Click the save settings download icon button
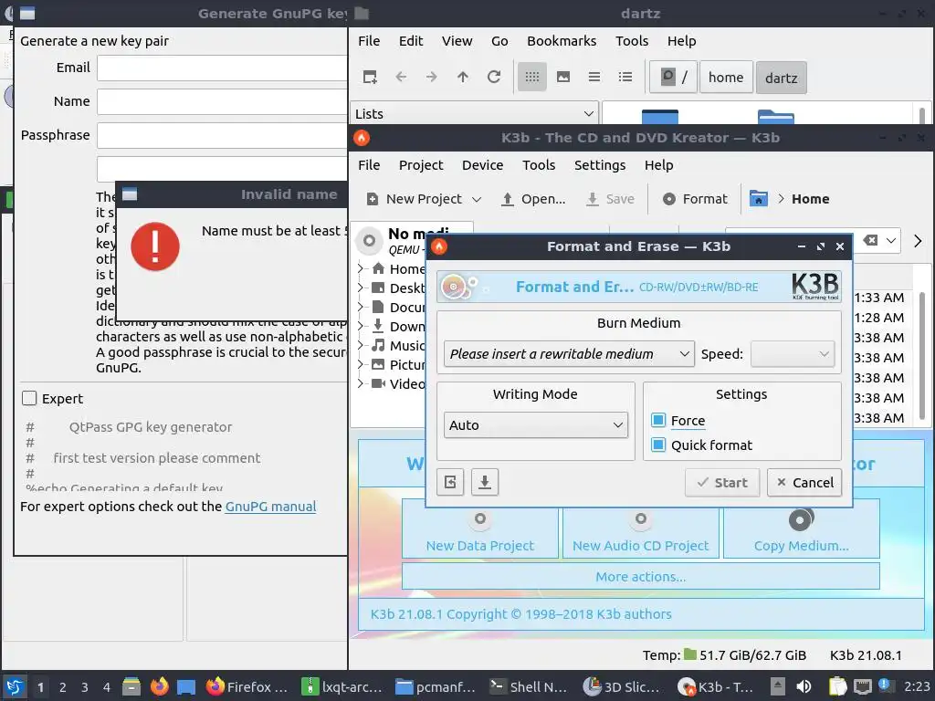Screen dimensions: 935x701 click(x=485, y=482)
